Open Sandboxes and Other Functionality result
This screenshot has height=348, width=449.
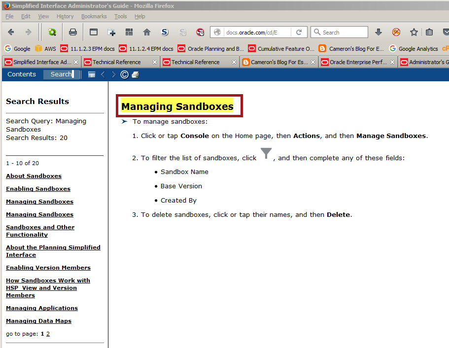tap(40, 231)
